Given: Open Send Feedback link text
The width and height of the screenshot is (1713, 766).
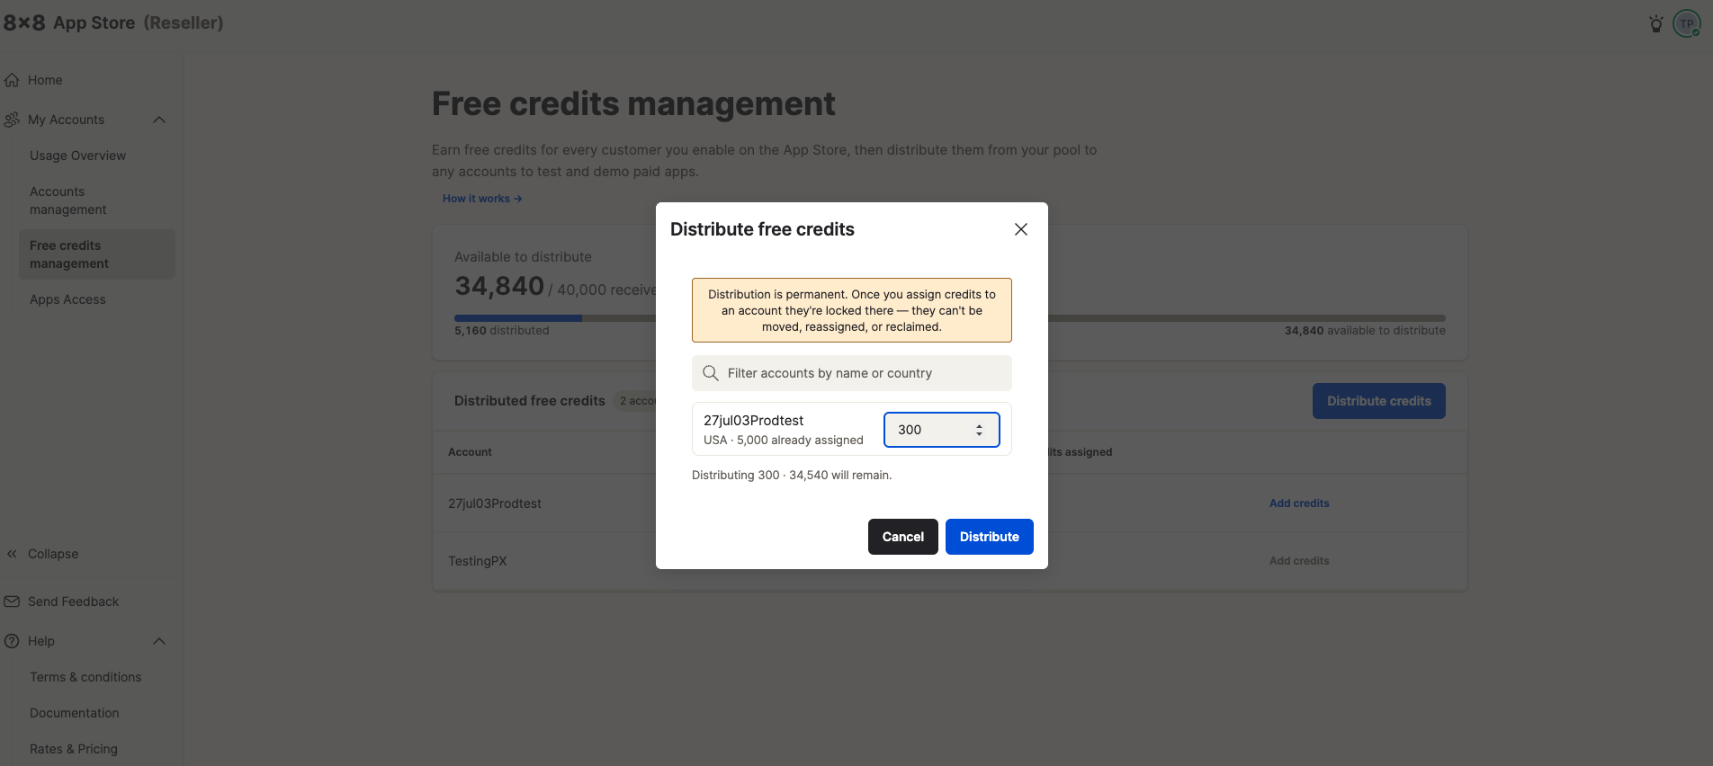Looking at the screenshot, I should (x=73, y=601).
